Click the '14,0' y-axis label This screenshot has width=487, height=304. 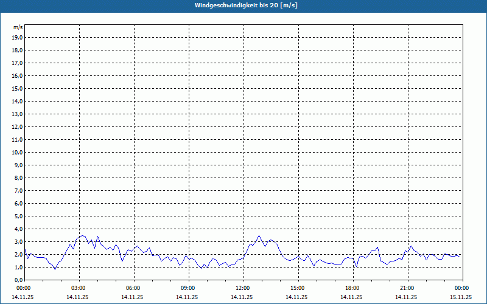pyautogui.click(x=17, y=101)
